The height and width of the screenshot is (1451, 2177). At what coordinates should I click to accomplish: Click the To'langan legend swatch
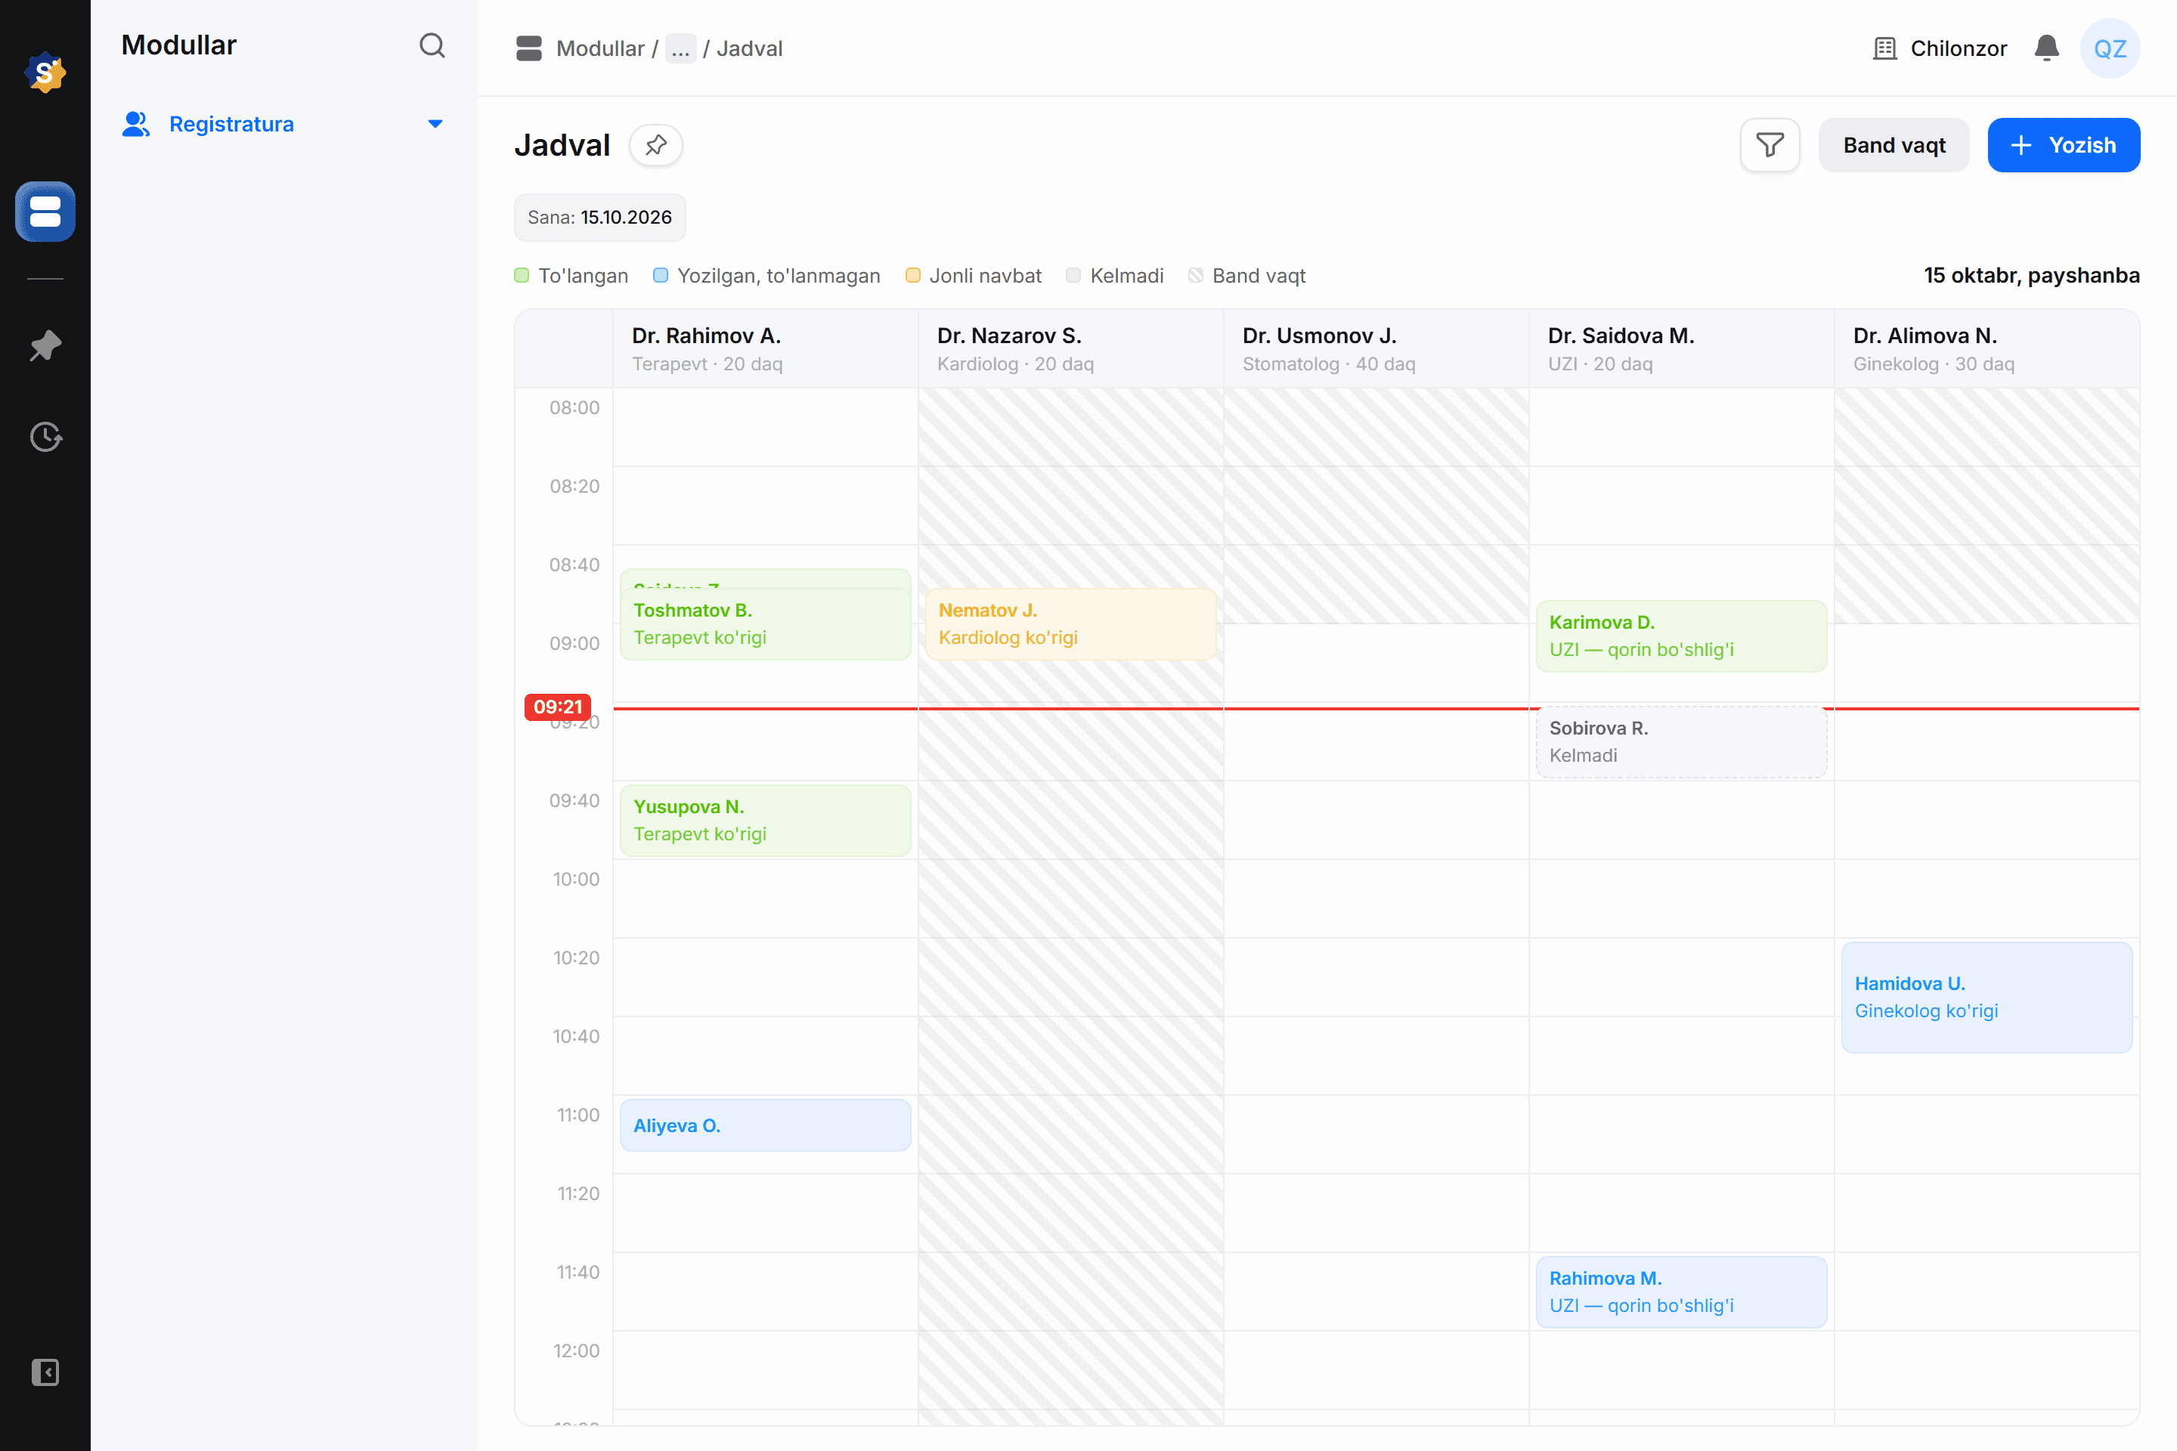pyautogui.click(x=522, y=276)
